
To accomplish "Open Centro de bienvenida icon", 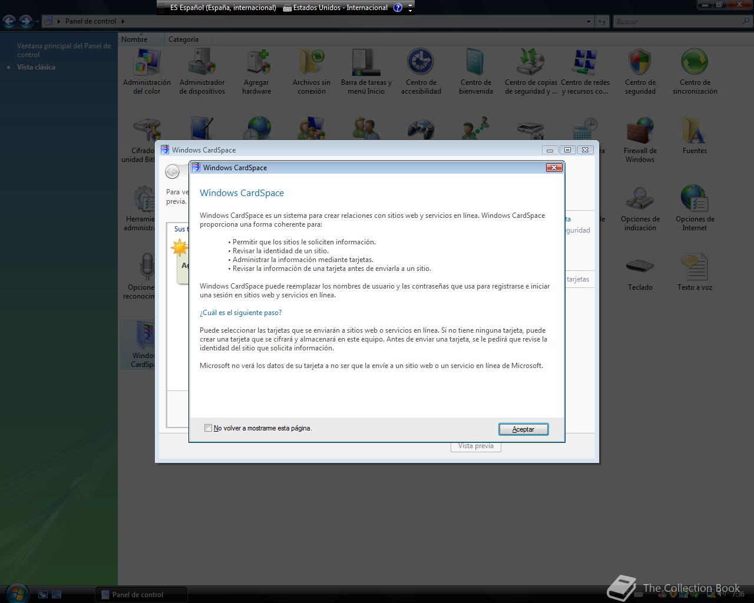I will pyautogui.click(x=476, y=72).
